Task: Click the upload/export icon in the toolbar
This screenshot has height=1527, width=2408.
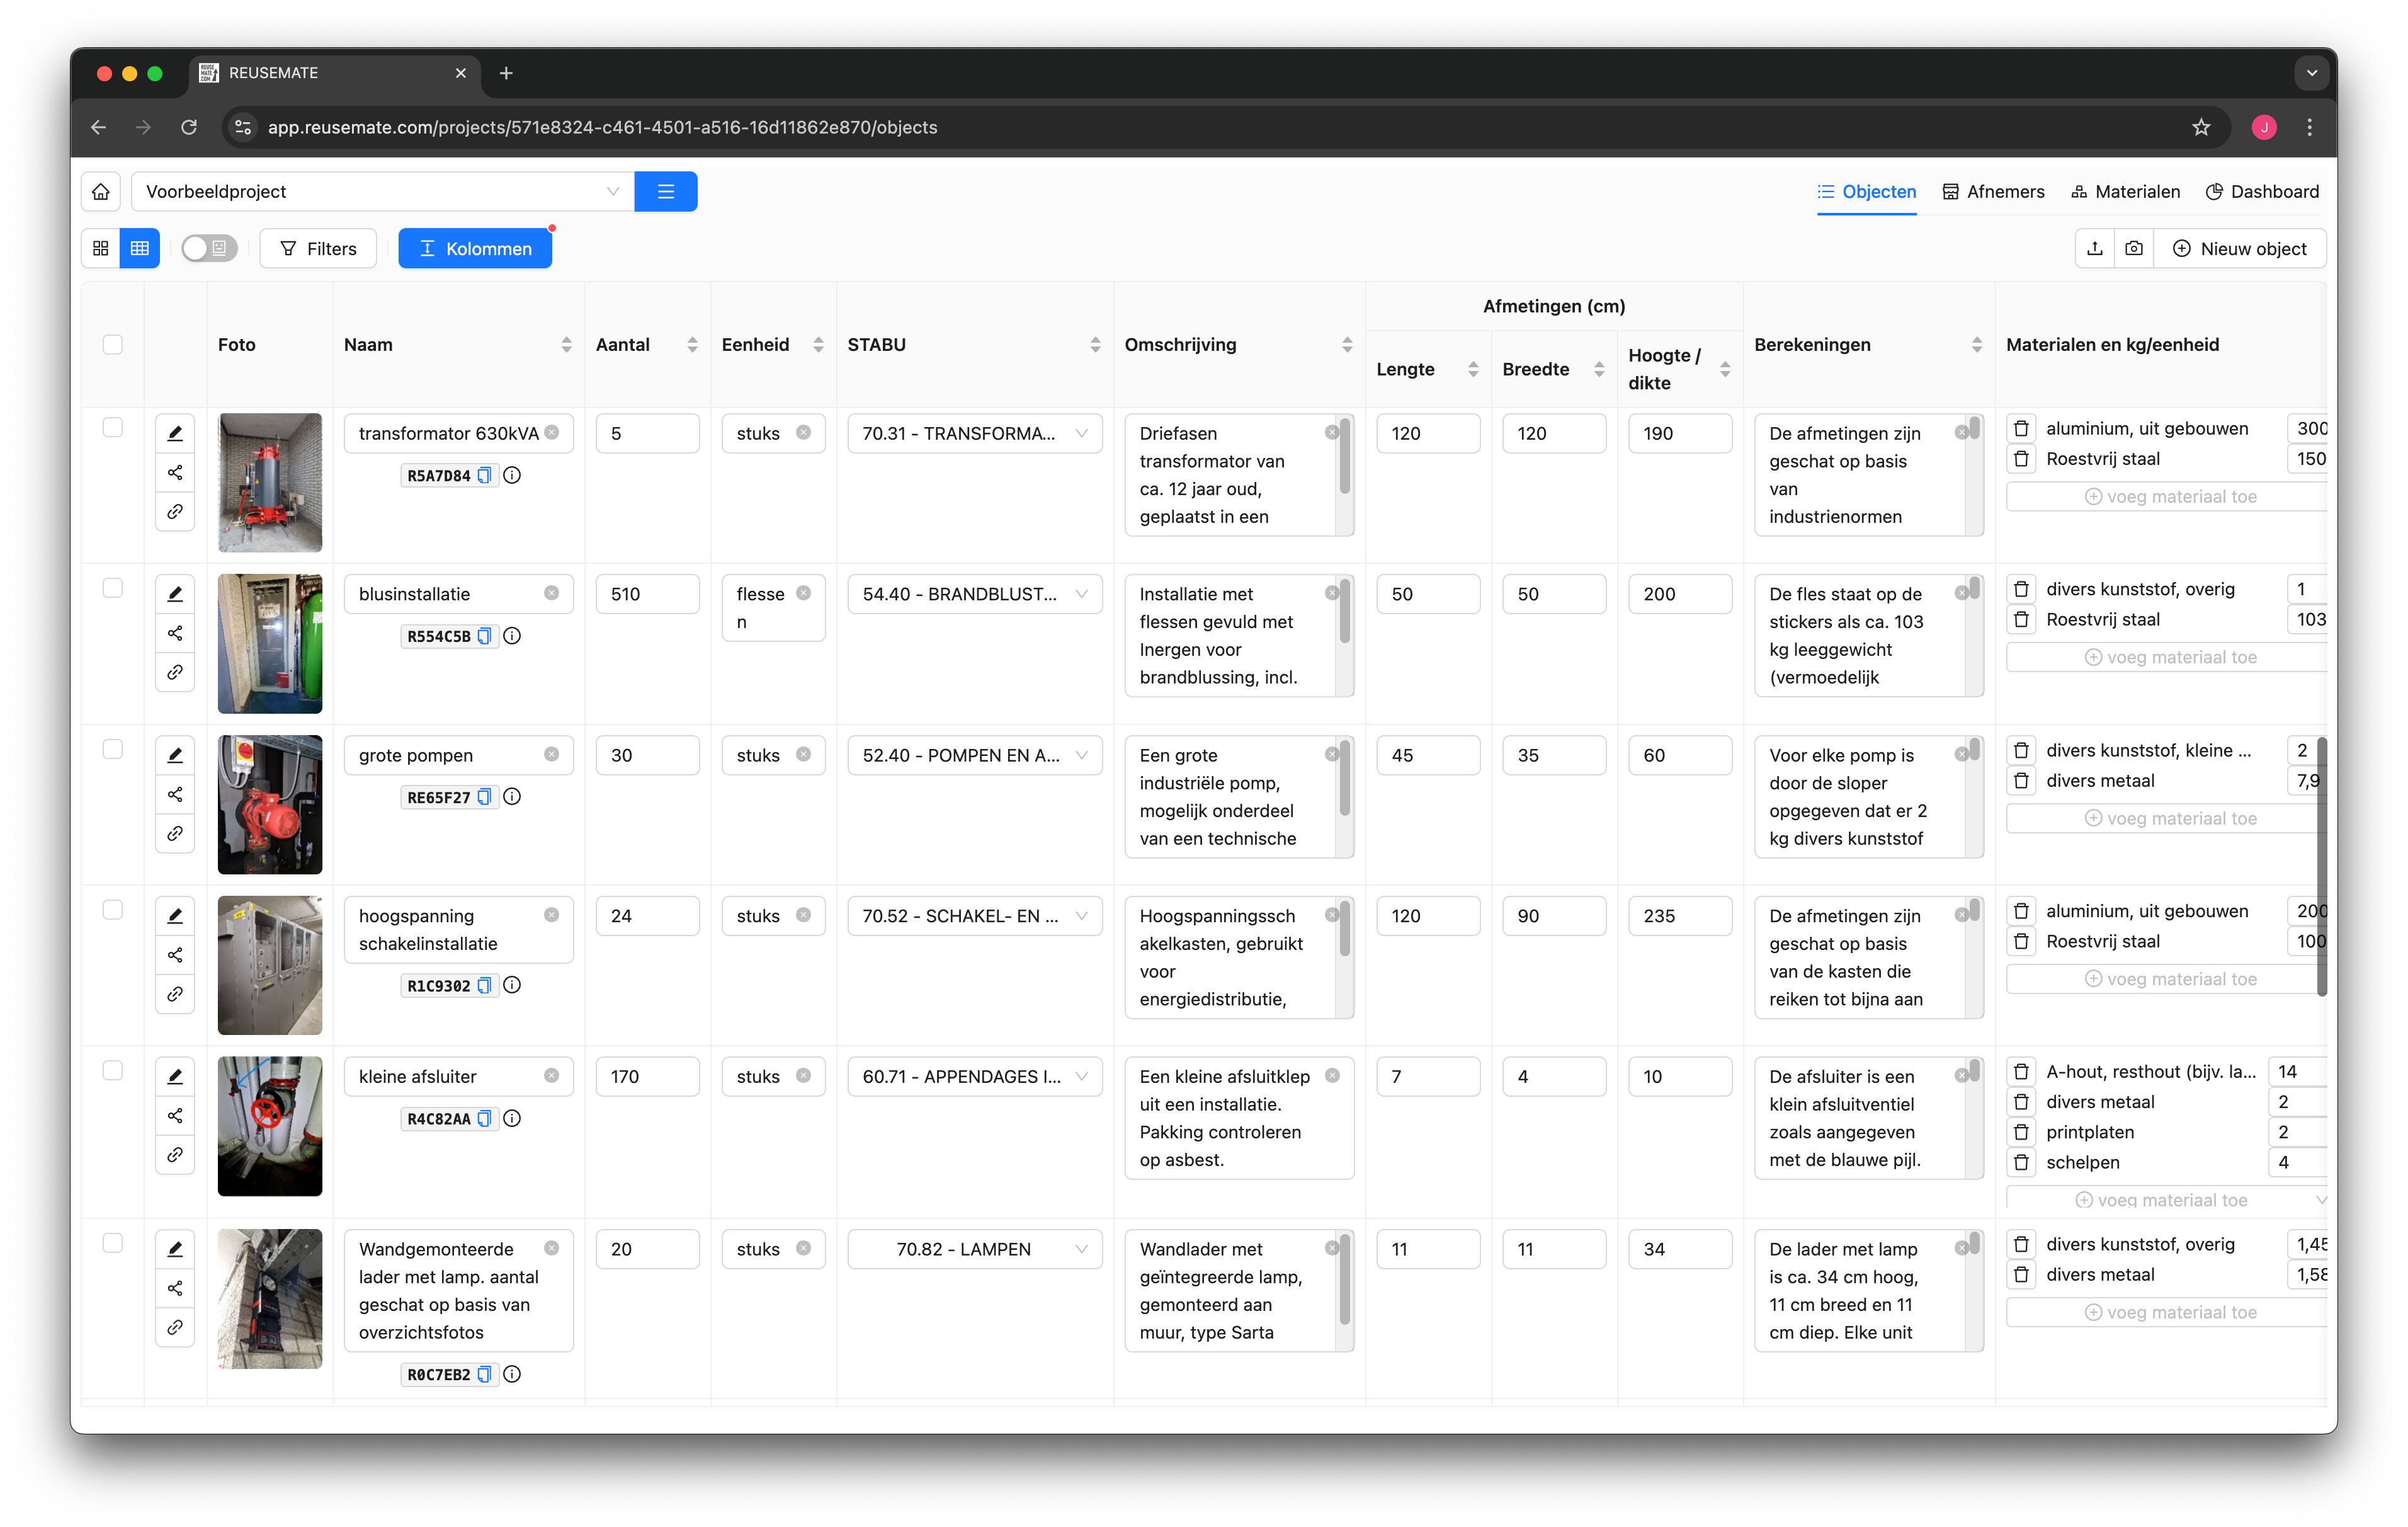Action: pos(2095,248)
